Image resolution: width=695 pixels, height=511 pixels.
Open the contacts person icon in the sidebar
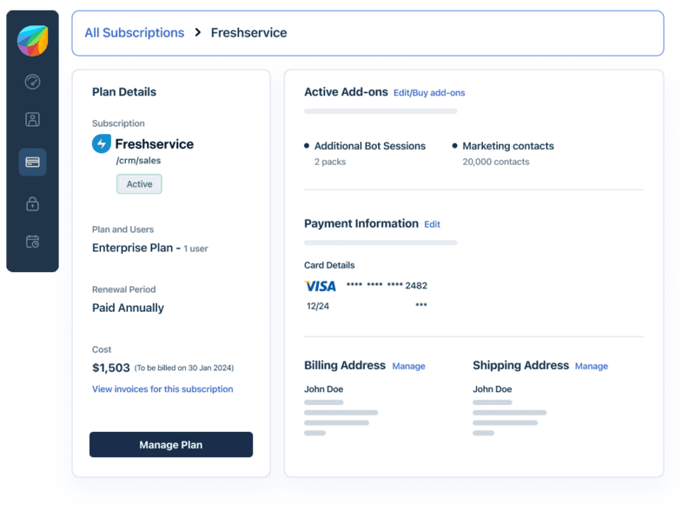point(32,119)
